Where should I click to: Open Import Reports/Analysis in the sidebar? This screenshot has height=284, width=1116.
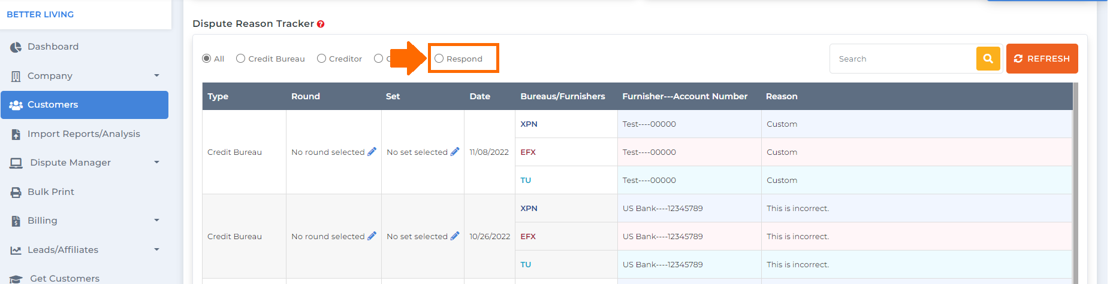click(x=85, y=134)
